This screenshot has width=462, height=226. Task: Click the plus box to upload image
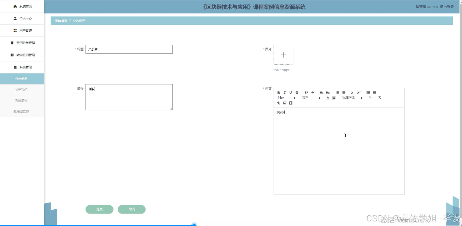pyautogui.click(x=283, y=55)
